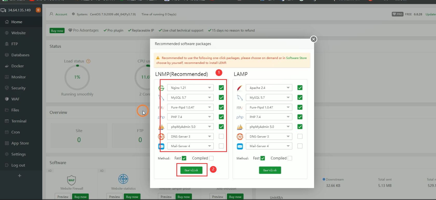Click the Mail-Server envelope icon in LAMP
This screenshot has height=200, width=436.
(240, 146)
